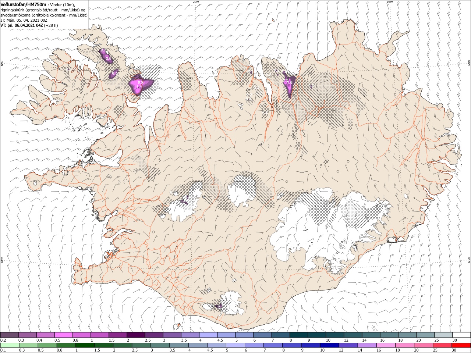Select upper legend swatch between 4 and 4.5

tap(208, 335)
